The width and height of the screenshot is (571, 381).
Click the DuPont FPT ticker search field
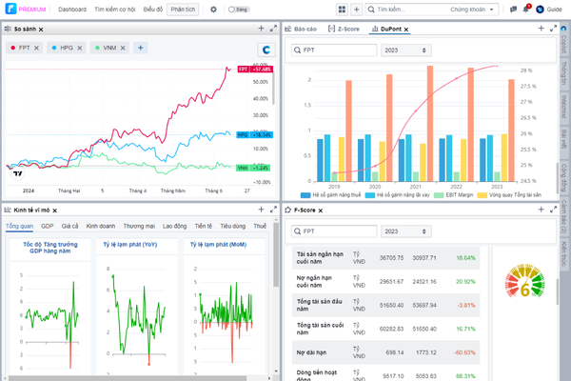[x=334, y=50]
